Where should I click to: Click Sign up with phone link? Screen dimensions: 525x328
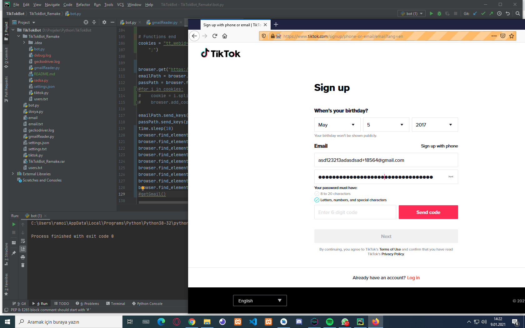[x=439, y=146]
